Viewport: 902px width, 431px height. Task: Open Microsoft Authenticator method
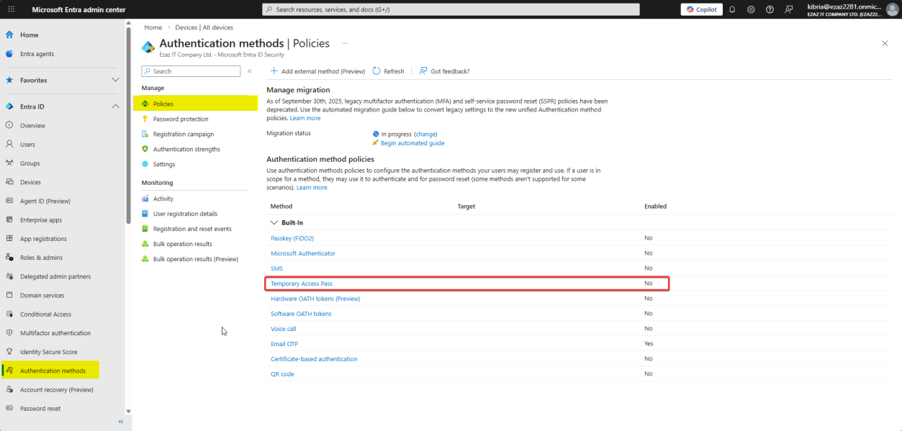point(303,253)
